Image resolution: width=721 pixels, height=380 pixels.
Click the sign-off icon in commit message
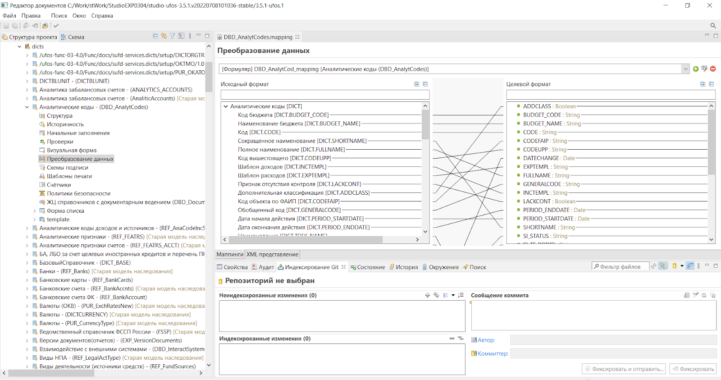pyautogui.click(x=696, y=295)
